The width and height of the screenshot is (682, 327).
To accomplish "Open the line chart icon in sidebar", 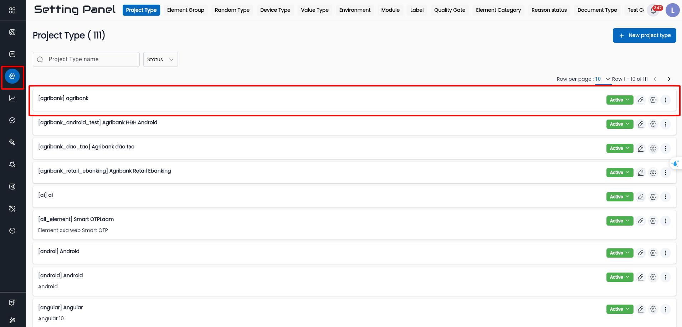I will pos(12,98).
